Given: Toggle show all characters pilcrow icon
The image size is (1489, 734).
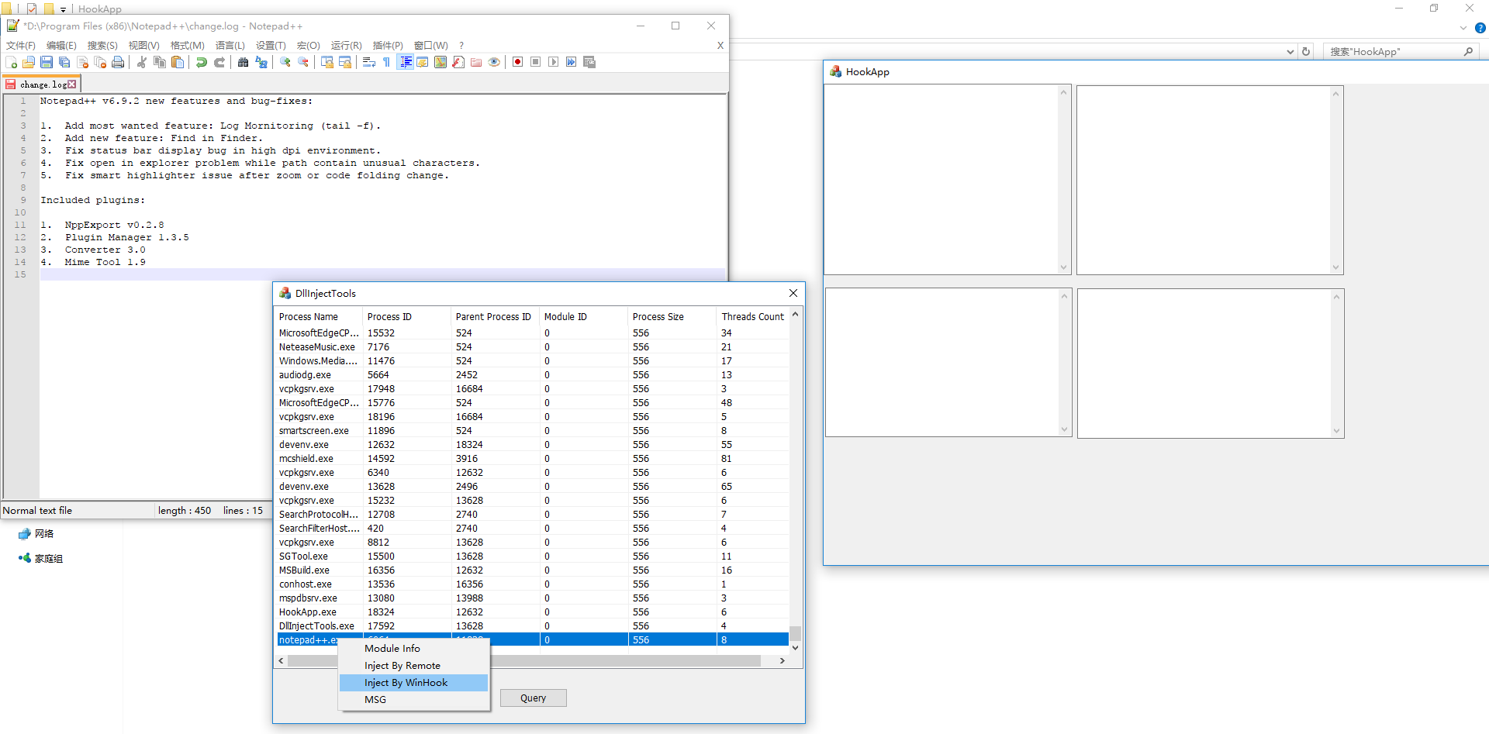Looking at the screenshot, I should tap(387, 62).
